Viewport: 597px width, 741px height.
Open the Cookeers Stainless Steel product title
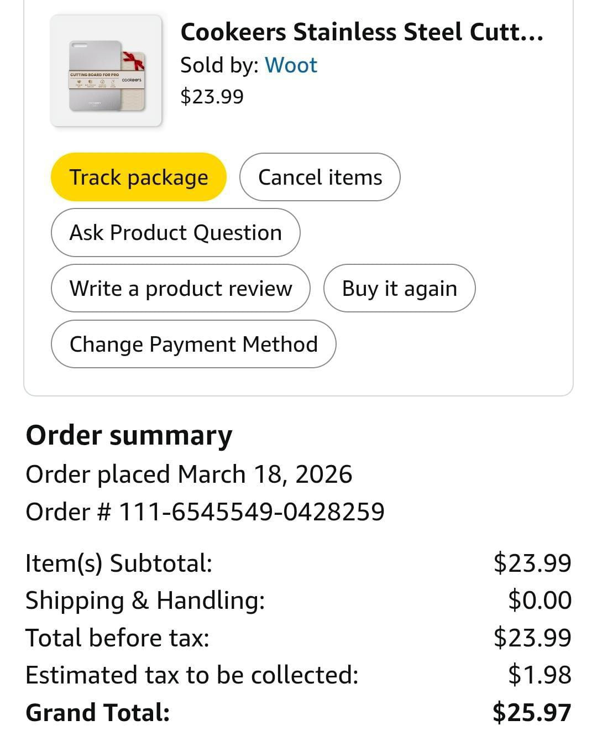point(362,32)
